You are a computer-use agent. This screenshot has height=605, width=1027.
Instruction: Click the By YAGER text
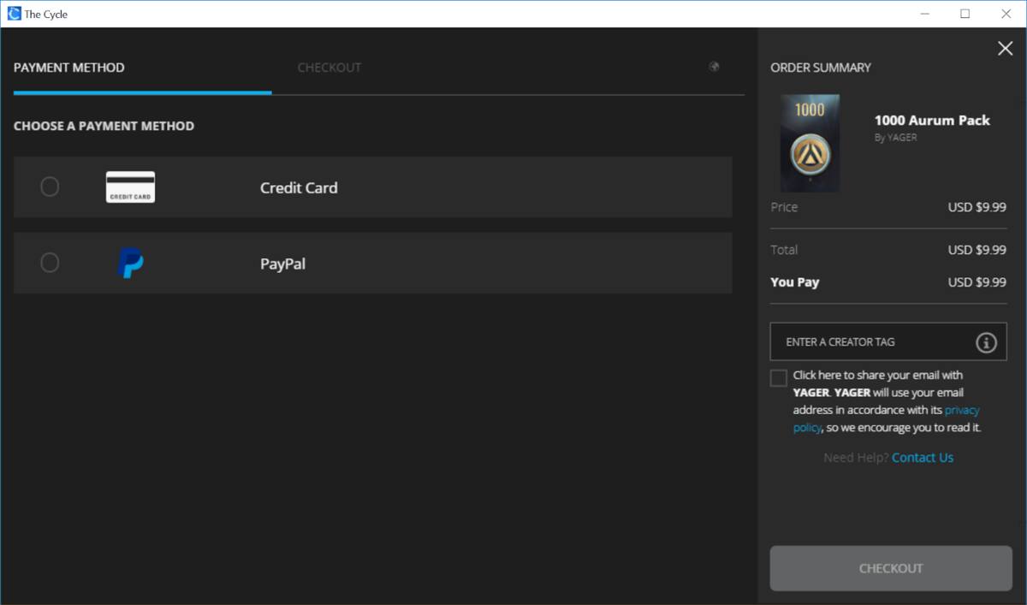point(896,138)
